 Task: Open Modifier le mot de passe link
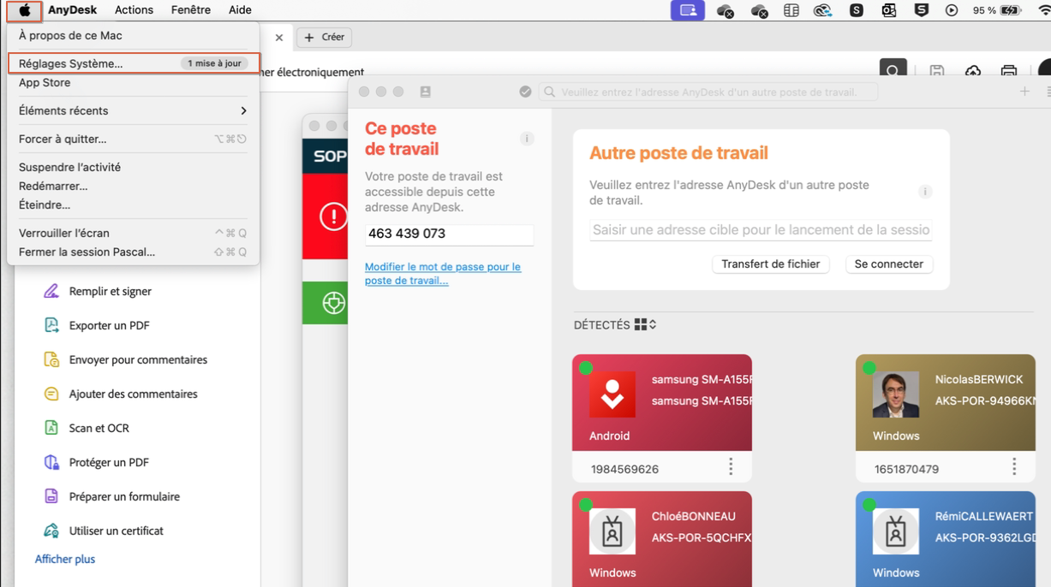(443, 273)
